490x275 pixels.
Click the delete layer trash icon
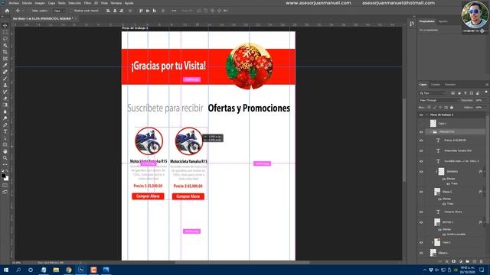coord(482,261)
